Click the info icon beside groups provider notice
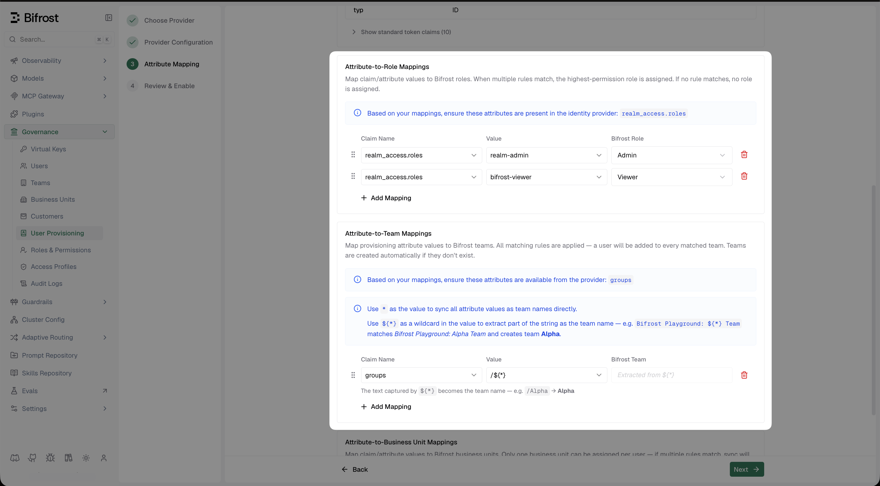Viewport: 880px width, 486px height. pos(357,279)
